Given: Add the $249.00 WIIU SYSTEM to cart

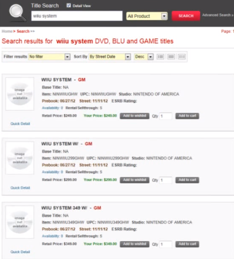Looking at the screenshot, I should (x=187, y=116).
